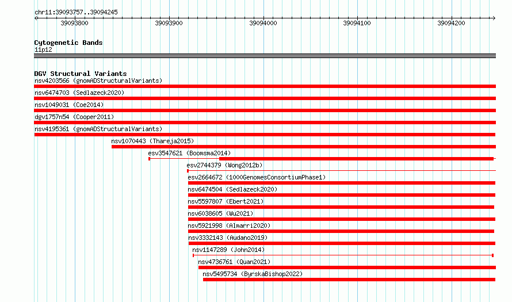Select the red bar under nsv1070443
Viewport: 512px width, 302px height.
point(304,147)
